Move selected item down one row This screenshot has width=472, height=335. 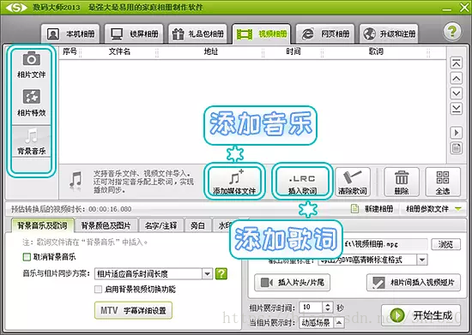(457, 93)
